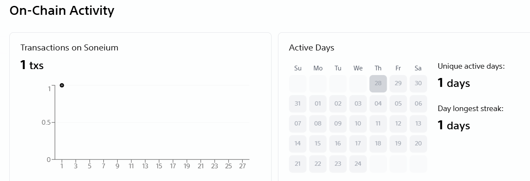Pick day 31 in the calendar grid

click(x=298, y=103)
